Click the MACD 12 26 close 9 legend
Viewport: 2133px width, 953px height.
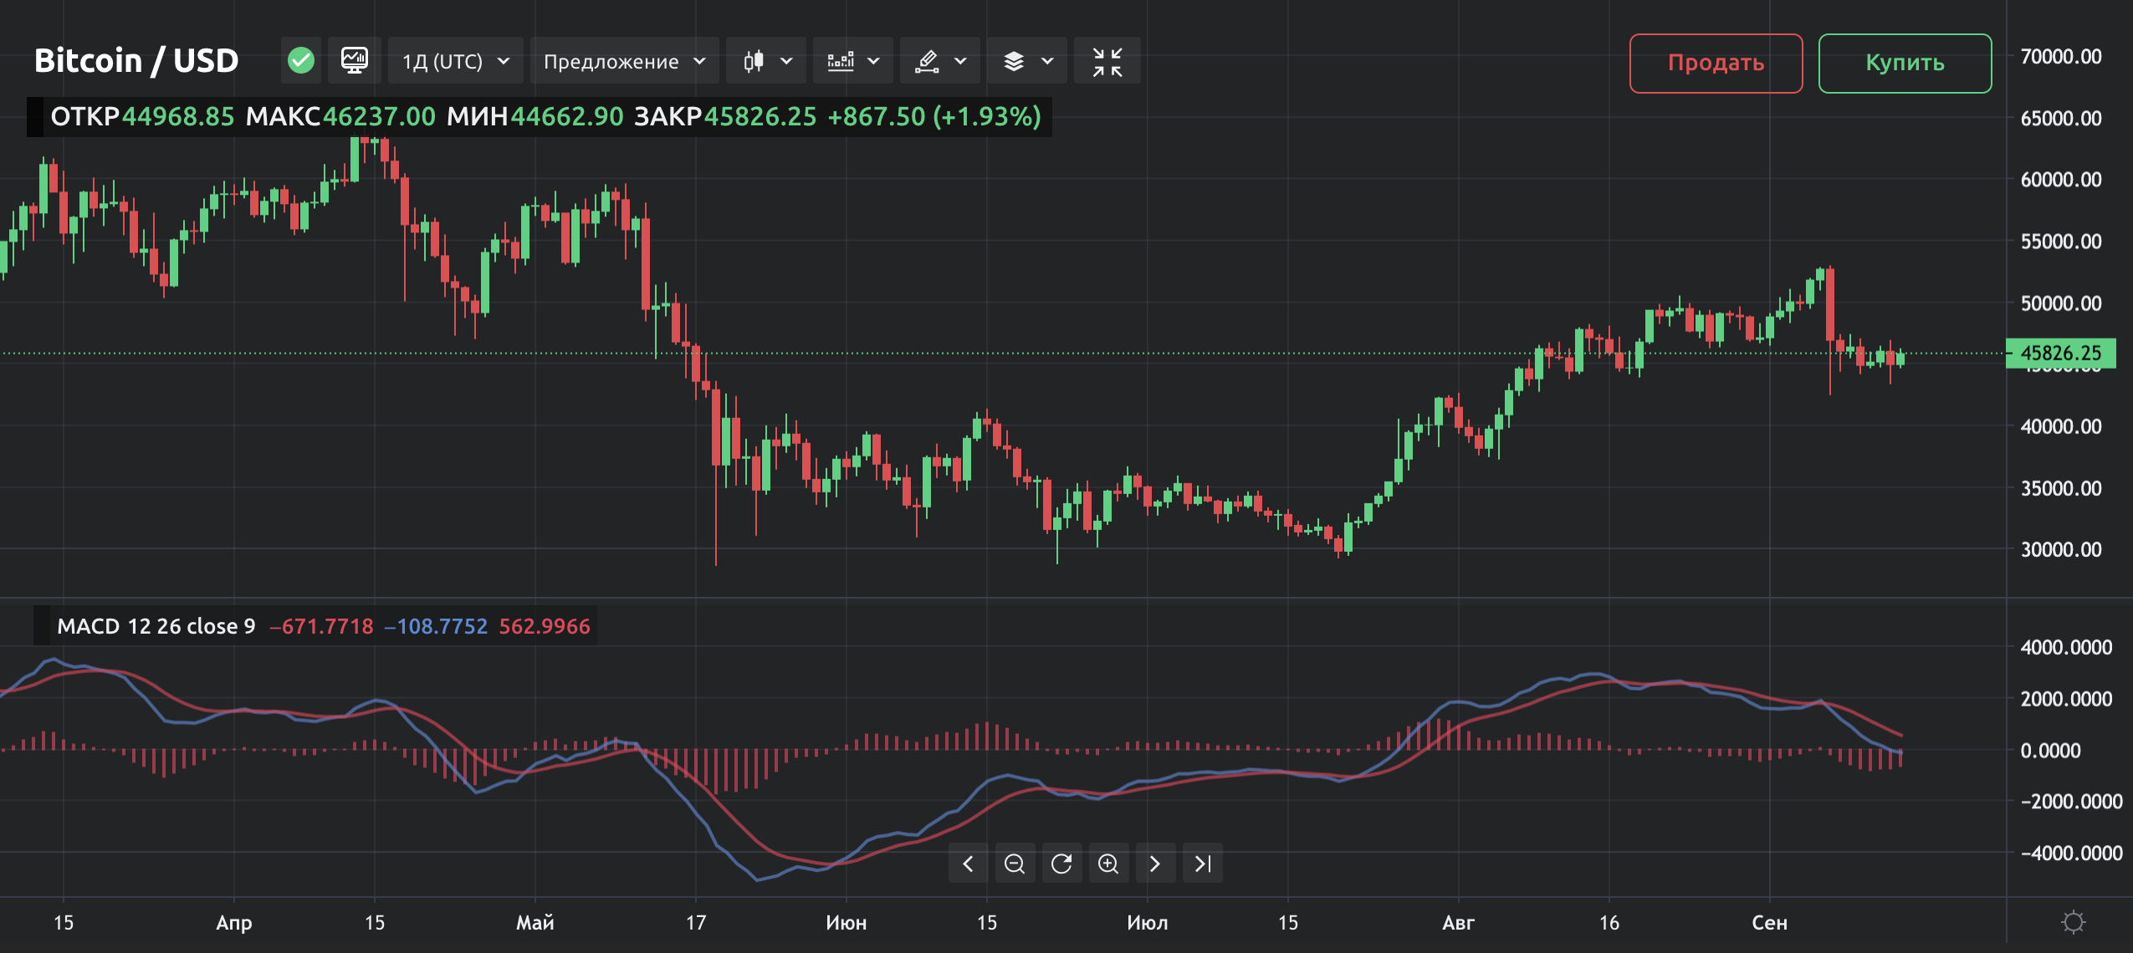click(156, 626)
